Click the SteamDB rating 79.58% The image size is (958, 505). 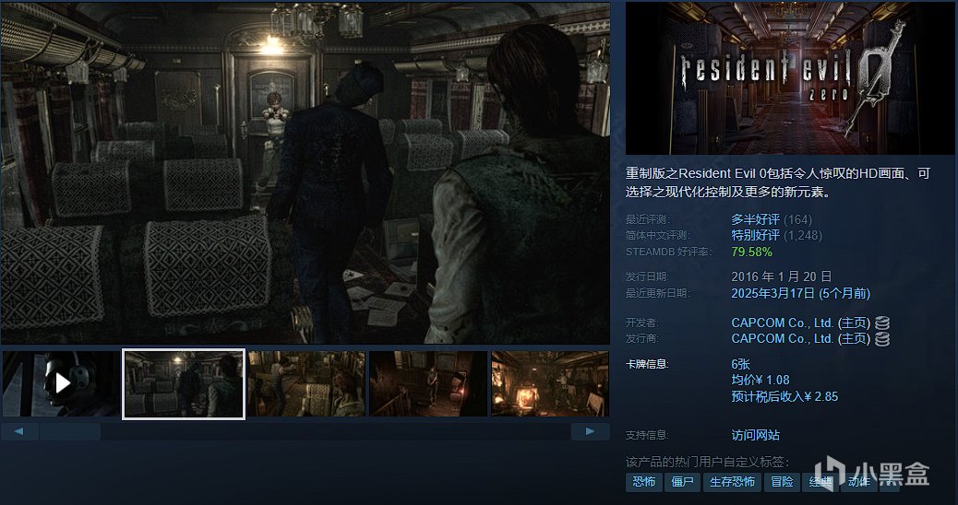click(x=751, y=252)
